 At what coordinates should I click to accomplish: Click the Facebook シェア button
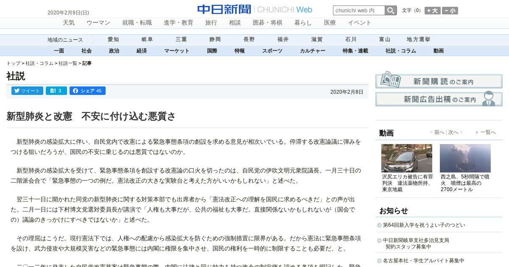pos(87,91)
